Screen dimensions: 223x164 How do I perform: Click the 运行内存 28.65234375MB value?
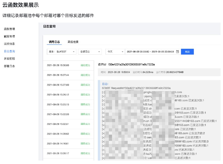[175, 72]
